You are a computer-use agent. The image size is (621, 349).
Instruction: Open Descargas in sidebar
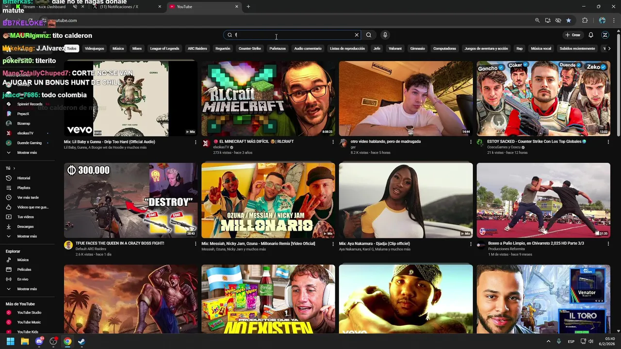pyautogui.click(x=25, y=226)
